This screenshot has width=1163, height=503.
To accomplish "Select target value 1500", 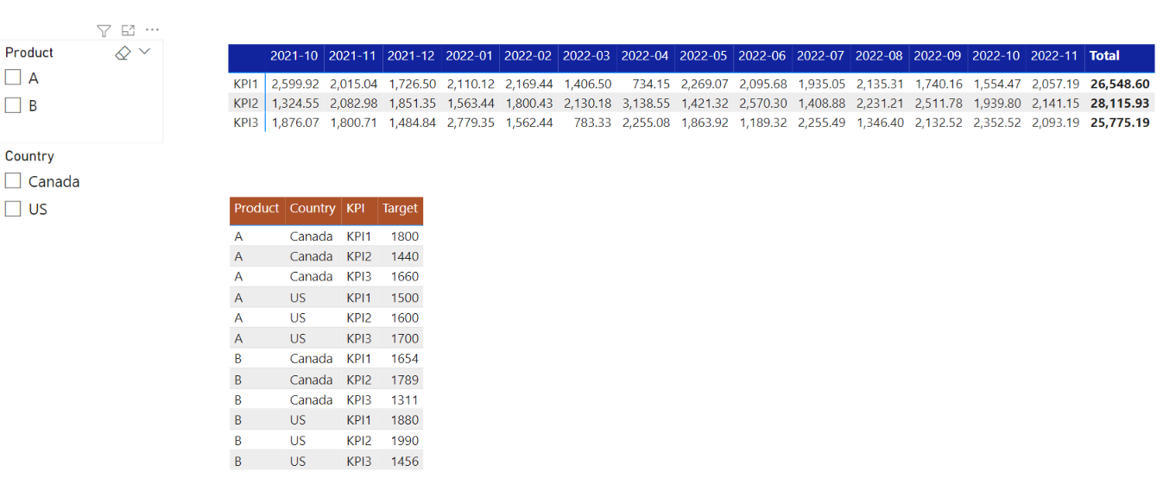I will [x=404, y=298].
